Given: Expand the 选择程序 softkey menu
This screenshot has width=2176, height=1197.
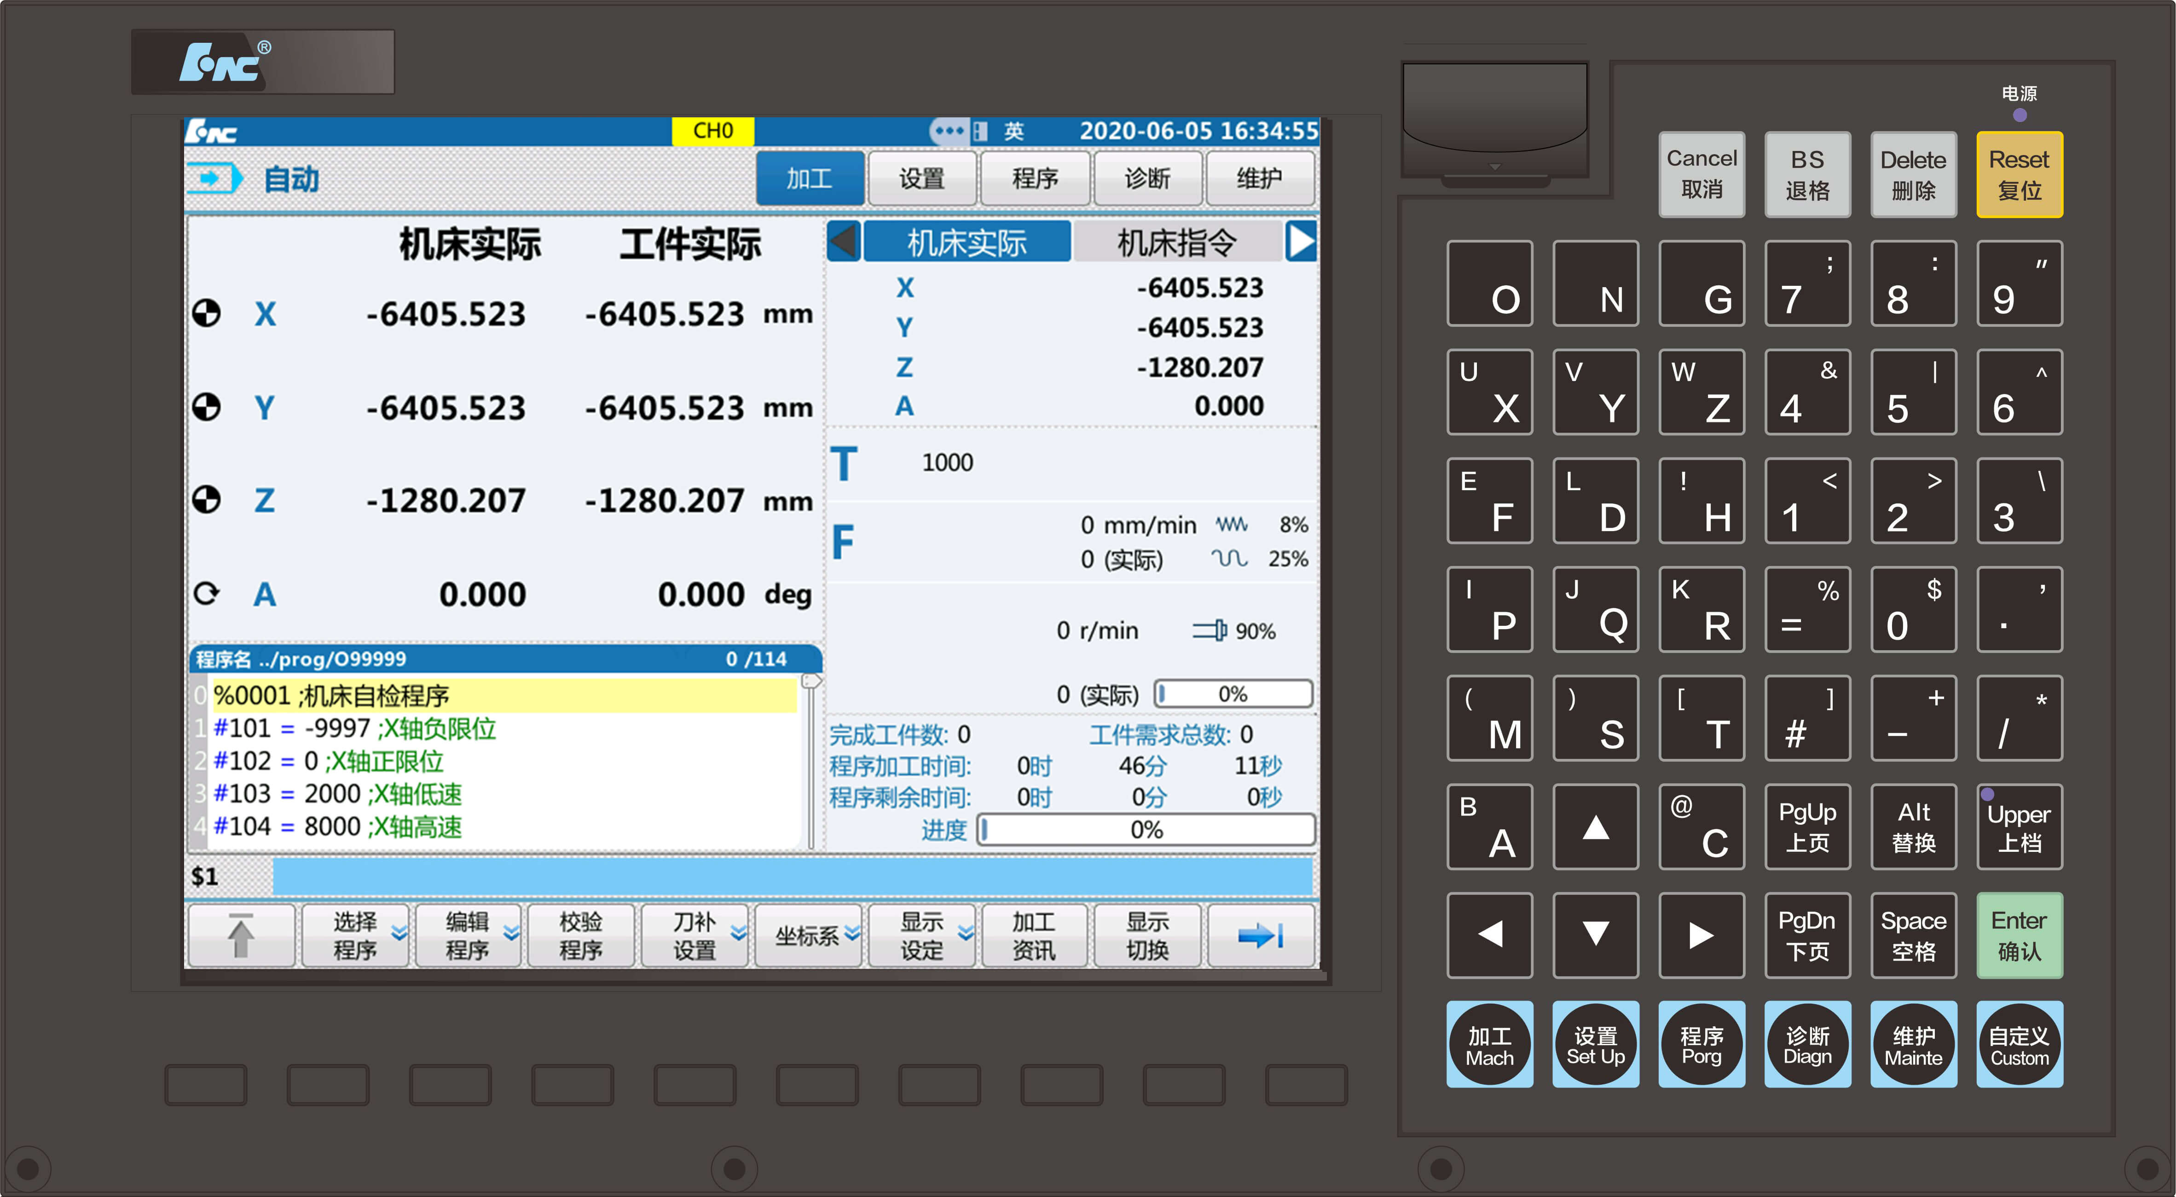Looking at the screenshot, I should tap(356, 935).
